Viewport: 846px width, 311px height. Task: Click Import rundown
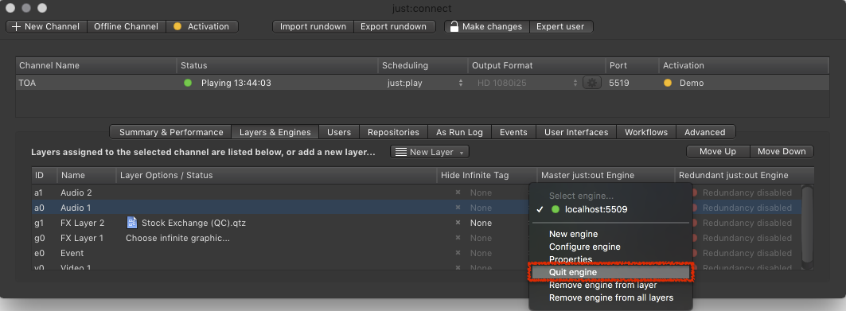[313, 26]
